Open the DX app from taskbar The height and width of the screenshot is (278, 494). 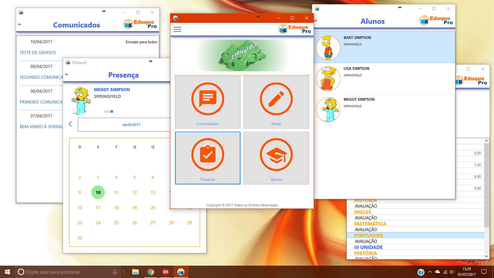166,272
